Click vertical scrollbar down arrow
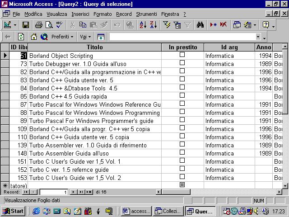The image size is (289, 217). pyautogui.click(x=285, y=186)
